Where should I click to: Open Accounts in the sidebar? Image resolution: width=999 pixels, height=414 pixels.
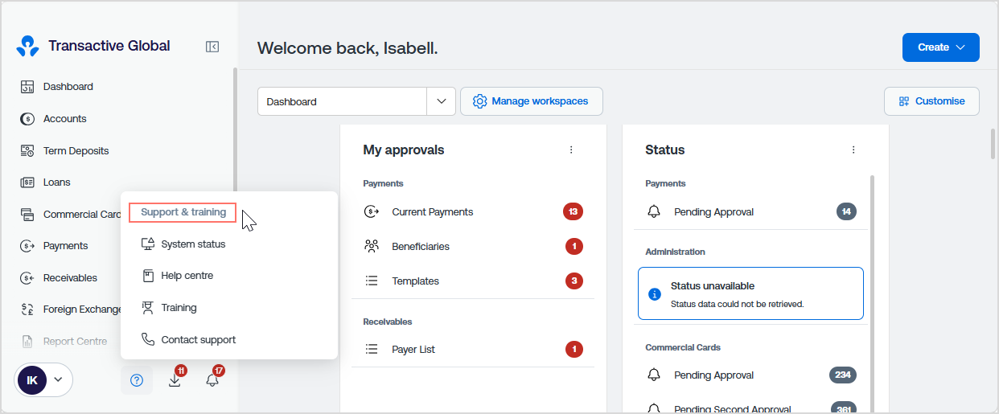(64, 119)
